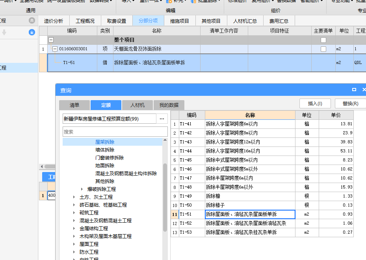This screenshot has width=366, height=260.
Task: Select row T1-50 拆除椽子
Action: [262, 205]
